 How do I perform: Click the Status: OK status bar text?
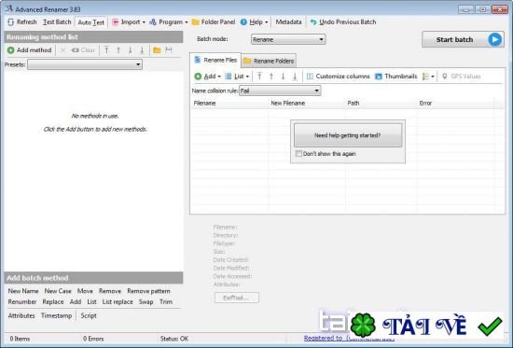point(174,339)
